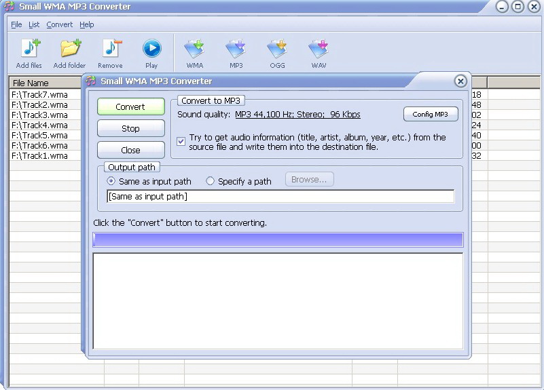Click the File Name column header
The width and height of the screenshot is (544, 390).
pos(45,83)
